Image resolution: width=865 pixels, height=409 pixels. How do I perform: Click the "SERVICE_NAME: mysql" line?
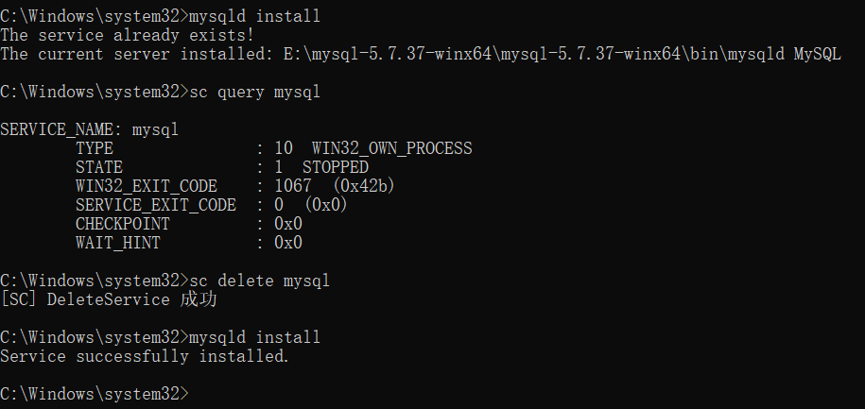click(90, 129)
